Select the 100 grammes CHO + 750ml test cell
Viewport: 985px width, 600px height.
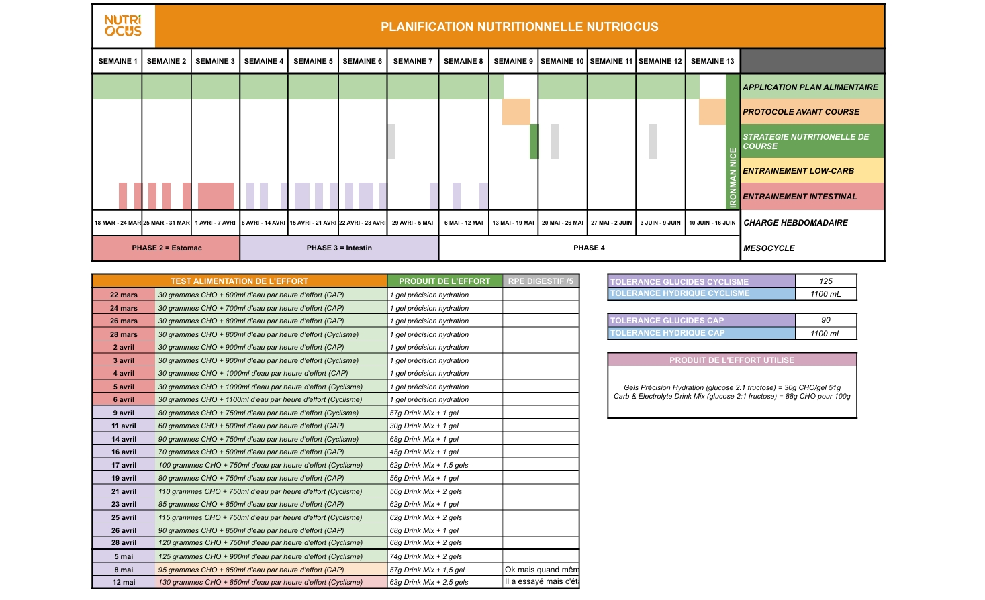272,465
